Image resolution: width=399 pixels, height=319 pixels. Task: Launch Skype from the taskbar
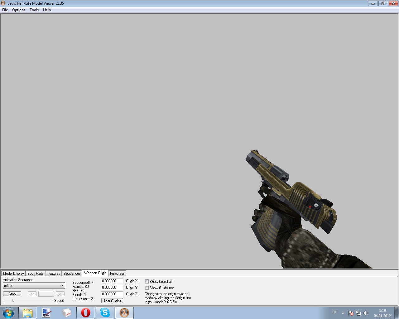(105, 313)
